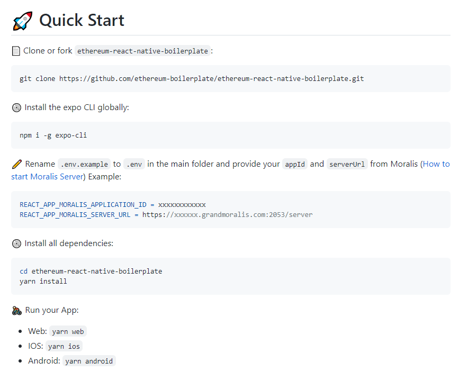Click the text Install the expo CLI globally:

(77, 107)
